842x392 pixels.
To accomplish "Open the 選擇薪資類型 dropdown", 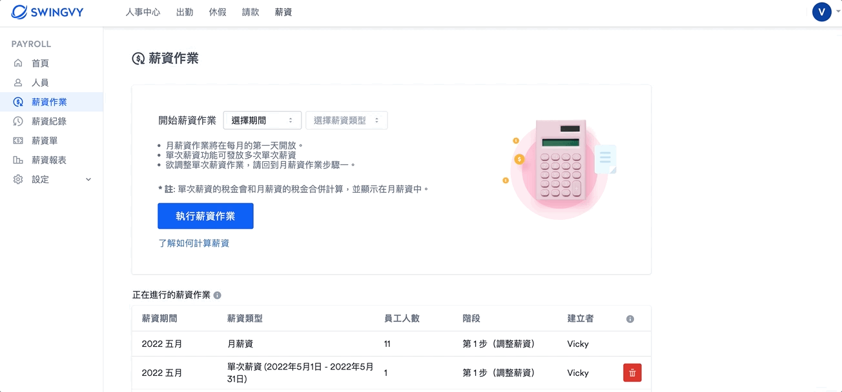I will (347, 120).
